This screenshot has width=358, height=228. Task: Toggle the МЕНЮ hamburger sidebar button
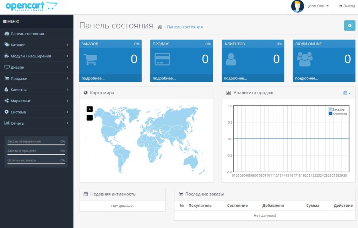pos(11,21)
